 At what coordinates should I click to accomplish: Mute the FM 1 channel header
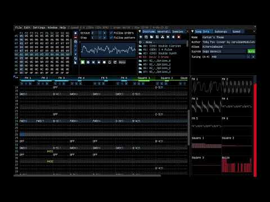tap(28, 78)
